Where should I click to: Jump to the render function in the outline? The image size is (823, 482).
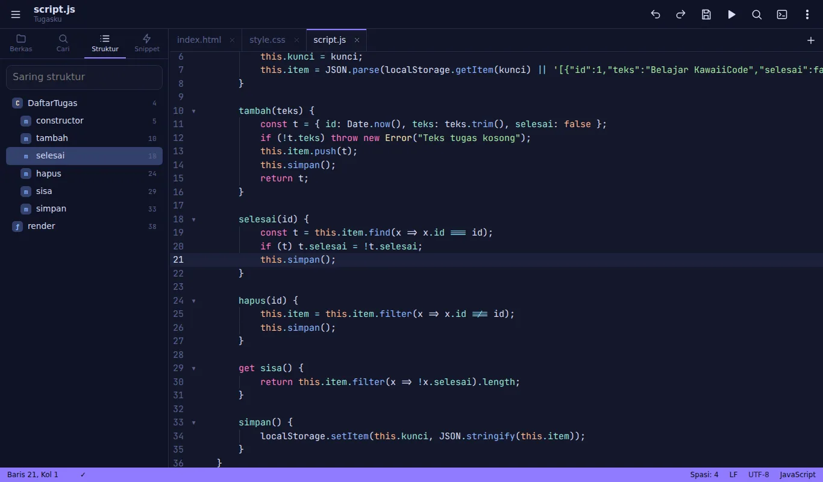[x=84, y=226]
